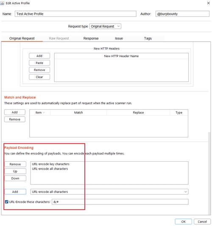Edit the characters to URL-encode field

tap(120, 202)
